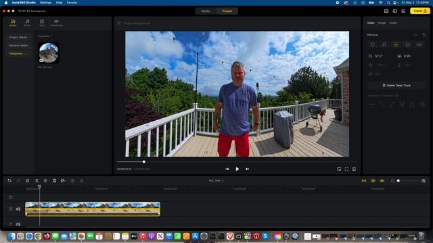433x243 pixels.
Task: Edit the field of view value 57.0°
Action: pyautogui.click(x=379, y=56)
